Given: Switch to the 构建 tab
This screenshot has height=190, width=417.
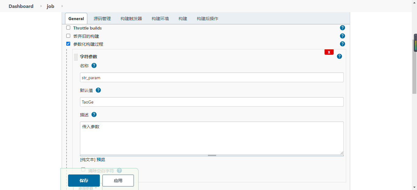Looking at the screenshot, I should pyautogui.click(x=183, y=19).
